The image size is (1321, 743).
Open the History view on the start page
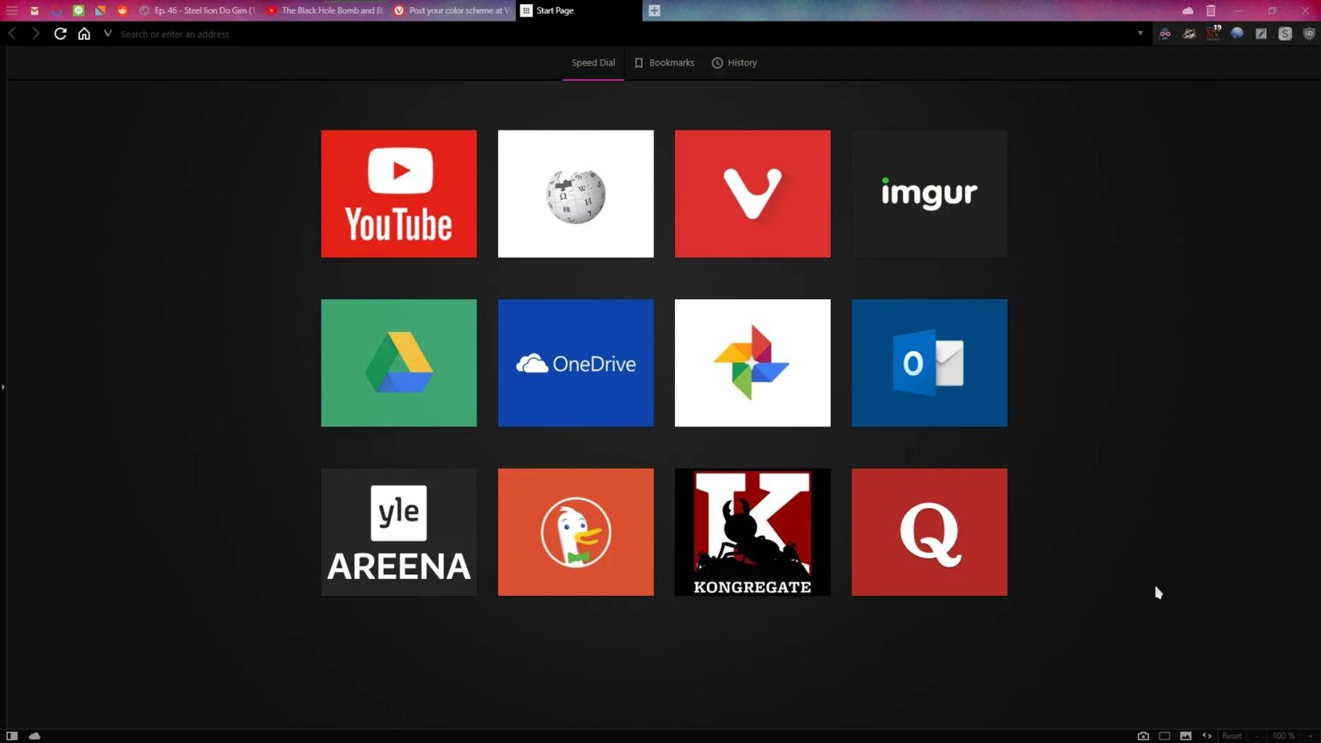click(734, 62)
